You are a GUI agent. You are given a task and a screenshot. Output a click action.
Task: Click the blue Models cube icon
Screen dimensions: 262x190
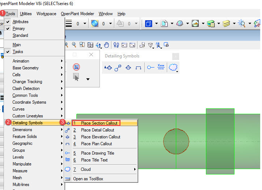coord(148,23)
